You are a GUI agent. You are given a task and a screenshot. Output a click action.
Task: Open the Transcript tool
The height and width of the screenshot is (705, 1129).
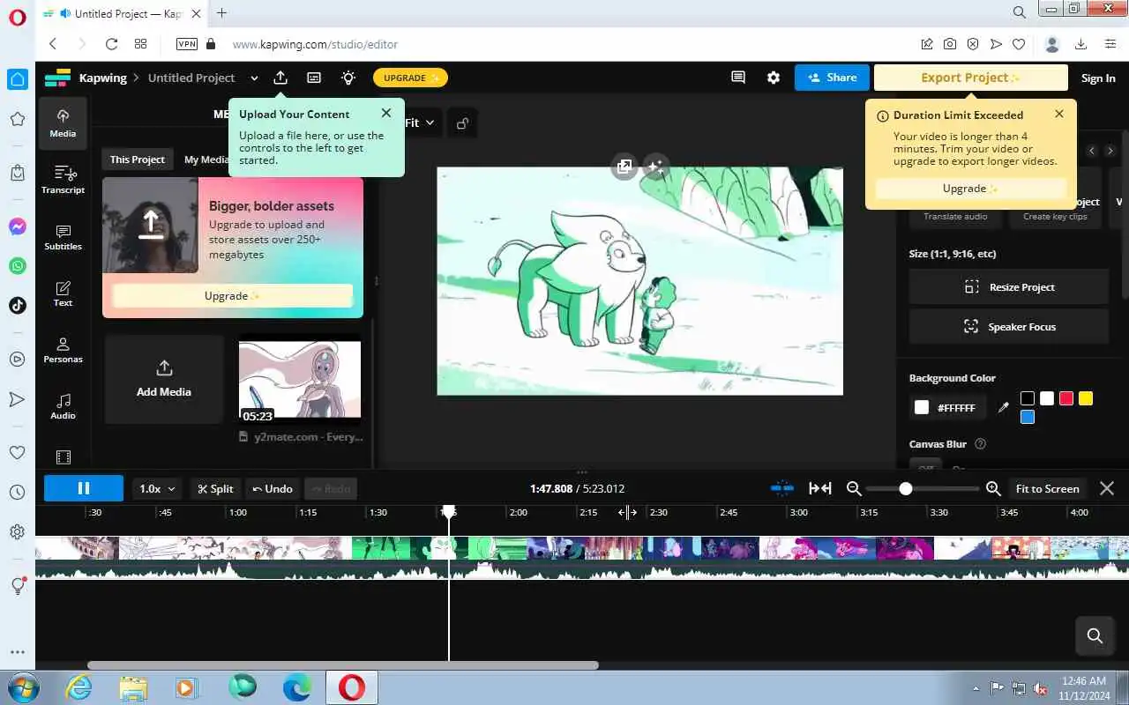pos(63,180)
